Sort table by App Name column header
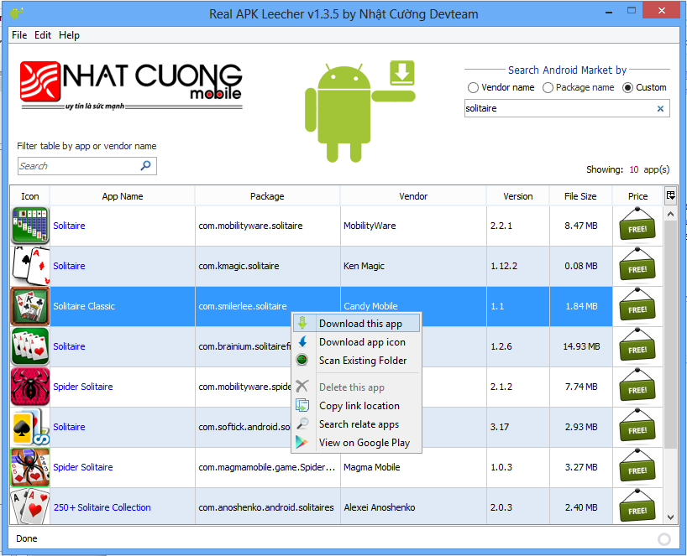This screenshot has width=687, height=556. click(x=123, y=196)
